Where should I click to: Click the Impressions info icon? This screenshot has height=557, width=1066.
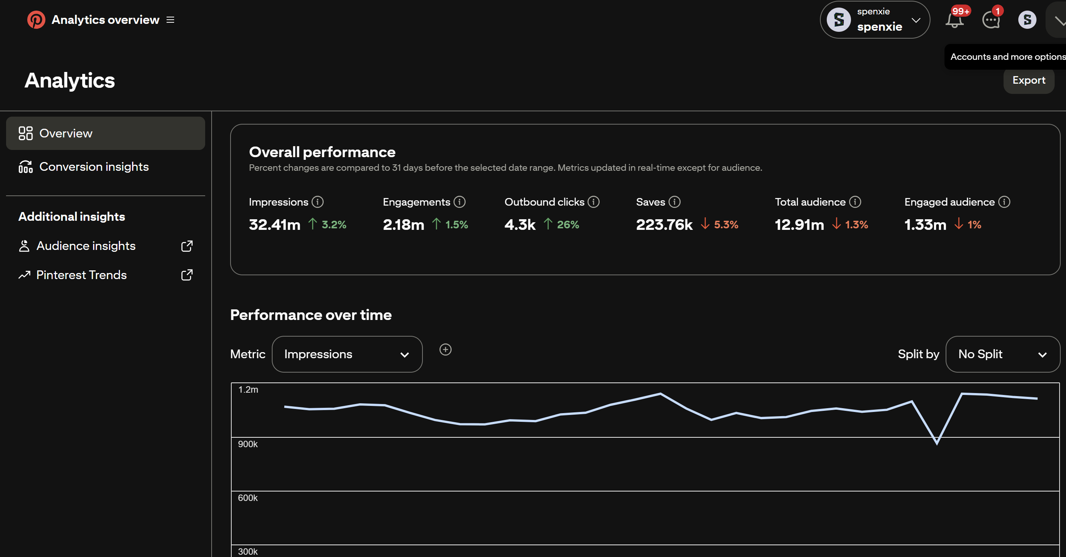click(317, 202)
